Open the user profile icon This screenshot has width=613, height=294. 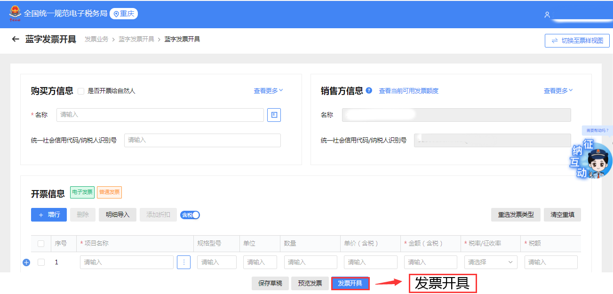(x=547, y=15)
